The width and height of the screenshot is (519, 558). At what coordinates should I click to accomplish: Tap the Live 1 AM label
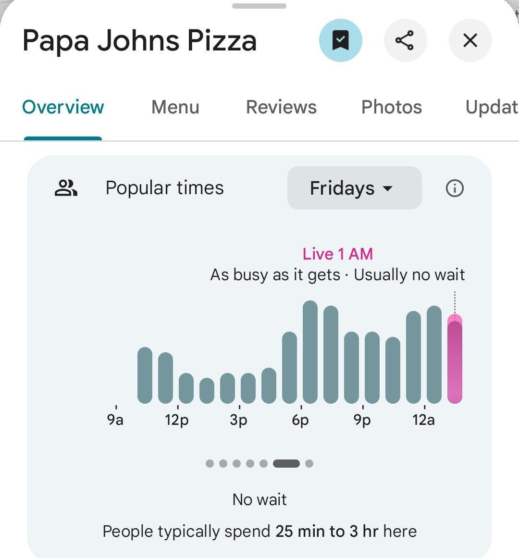(x=337, y=254)
